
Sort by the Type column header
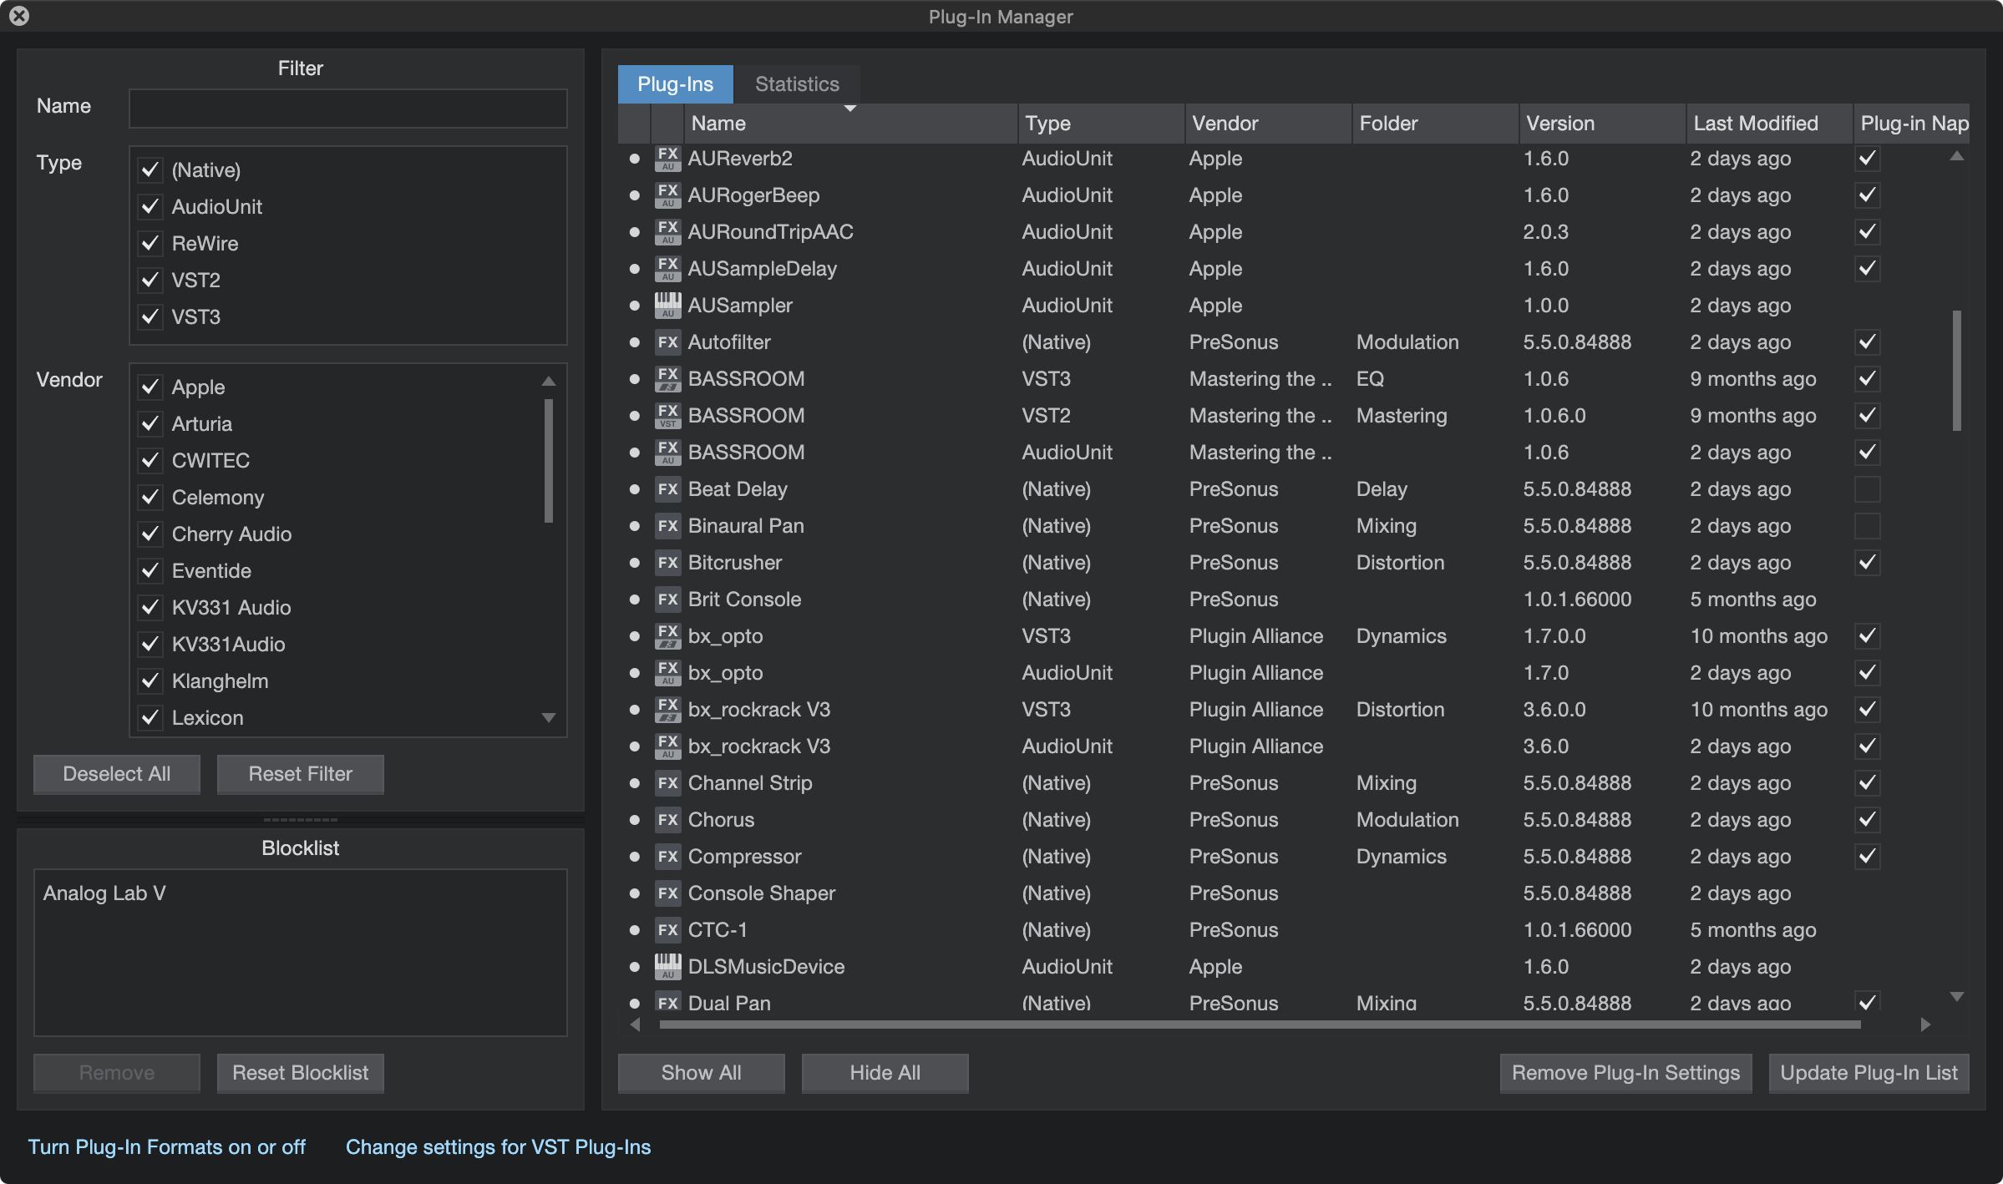tap(1101, 124)
